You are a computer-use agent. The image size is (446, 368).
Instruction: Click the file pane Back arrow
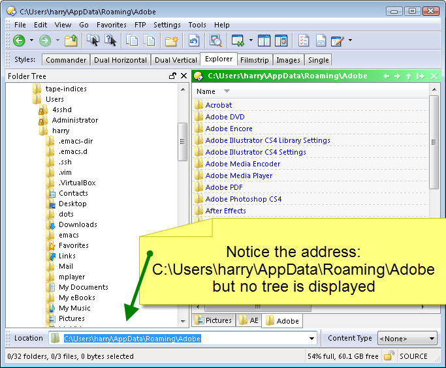point(386,76)
